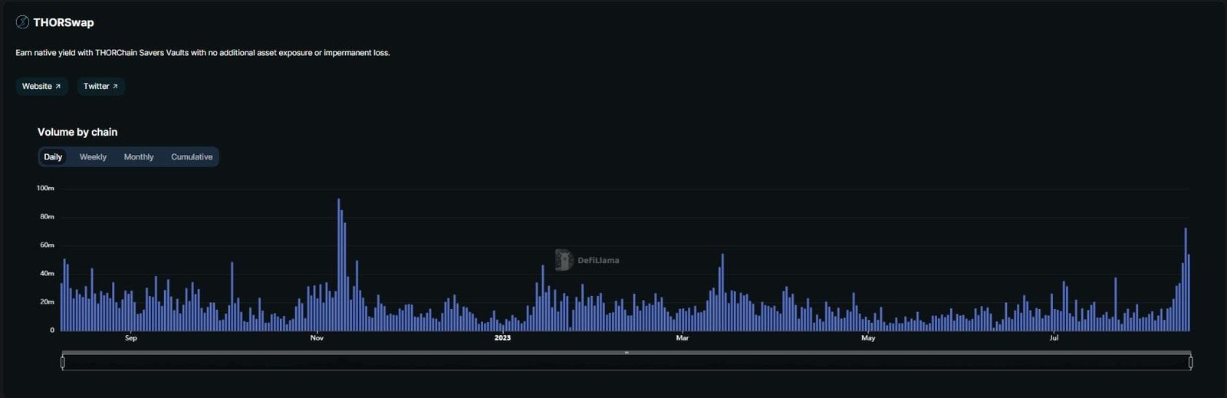The width and height of the screenshot is (1227, 398).
Task: Click the center grip of the range slider
Action: coord(627,353)
